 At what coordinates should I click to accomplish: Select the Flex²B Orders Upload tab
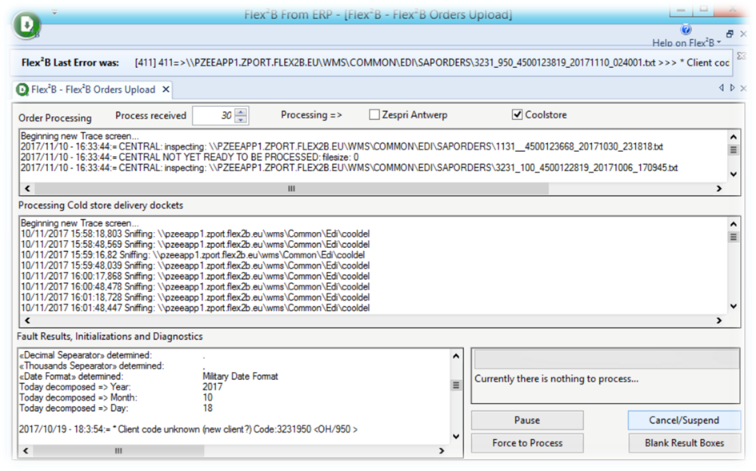pos(93,90)
